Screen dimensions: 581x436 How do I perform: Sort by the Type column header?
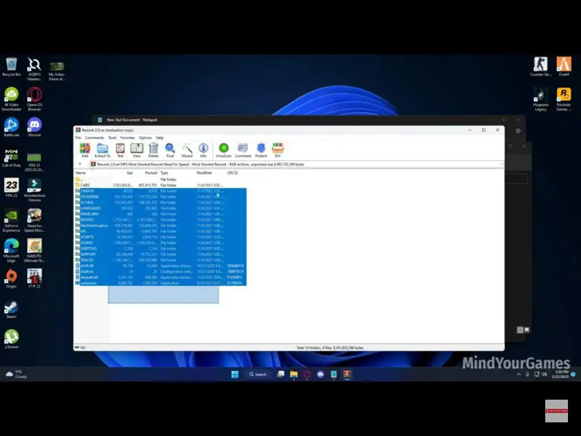pyautogui.click(x=164, y=173)
